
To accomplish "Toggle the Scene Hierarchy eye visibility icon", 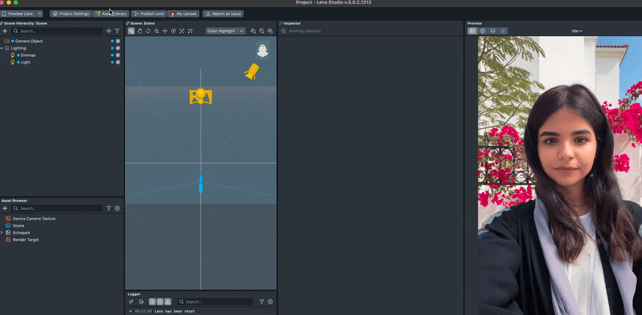I will (x=109, y=31).
